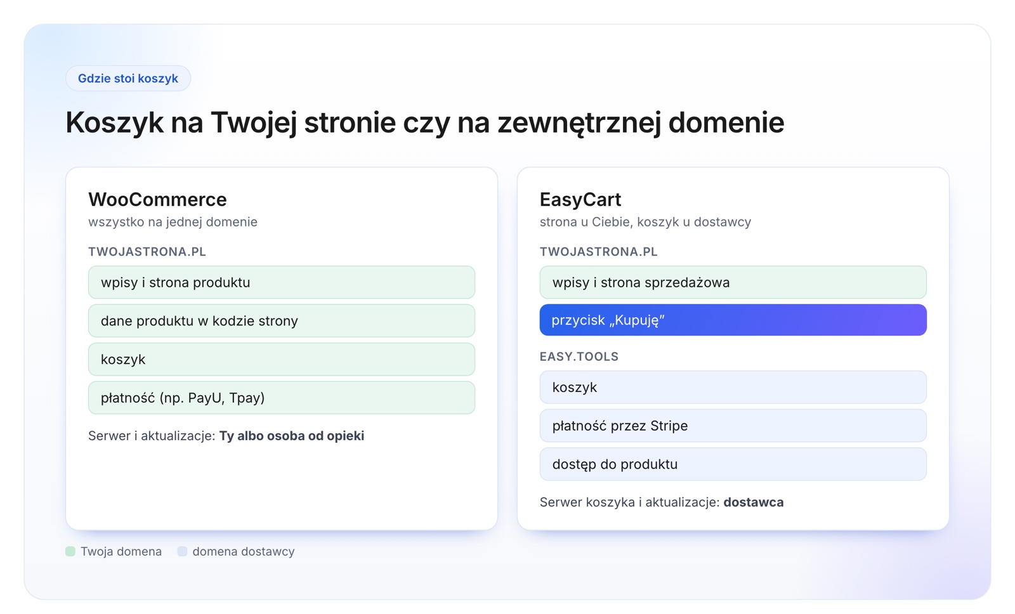Click "strona u Ciebie, koszyk u dostawcy" subtitle
This screenshot has height=614, width=1015.
pyautogui.click(x=645, y=222)
